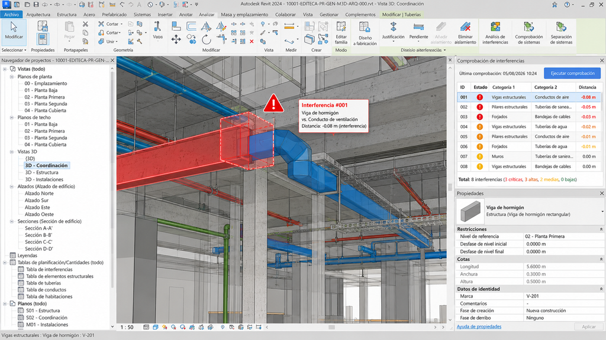The height and width of the screenshot is (340, 606).
Task: Click status icon for interference 001
Action: [x=479, y=97]
